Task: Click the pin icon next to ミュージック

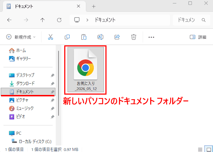Action: (53, 108)
